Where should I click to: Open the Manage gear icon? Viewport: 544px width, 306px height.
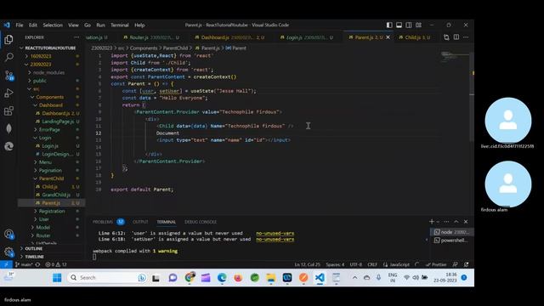8,252
